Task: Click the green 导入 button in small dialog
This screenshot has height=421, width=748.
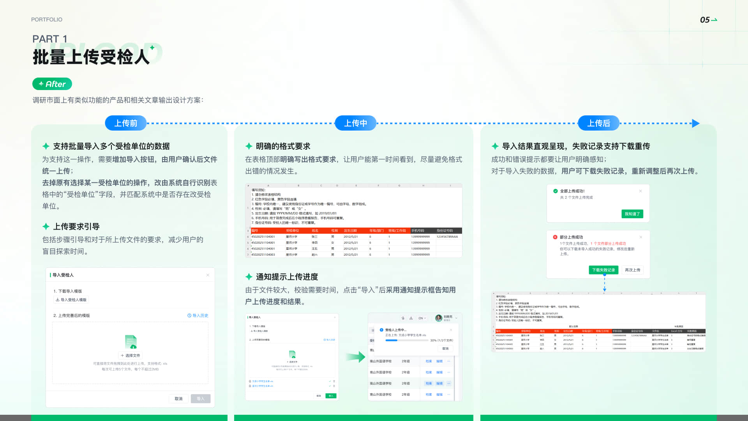Action: pos(331,396)
